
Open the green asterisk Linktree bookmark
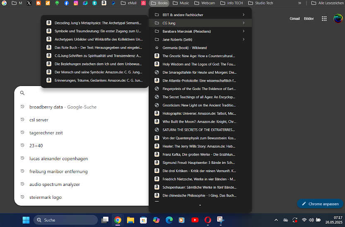(x=57, y=3)
